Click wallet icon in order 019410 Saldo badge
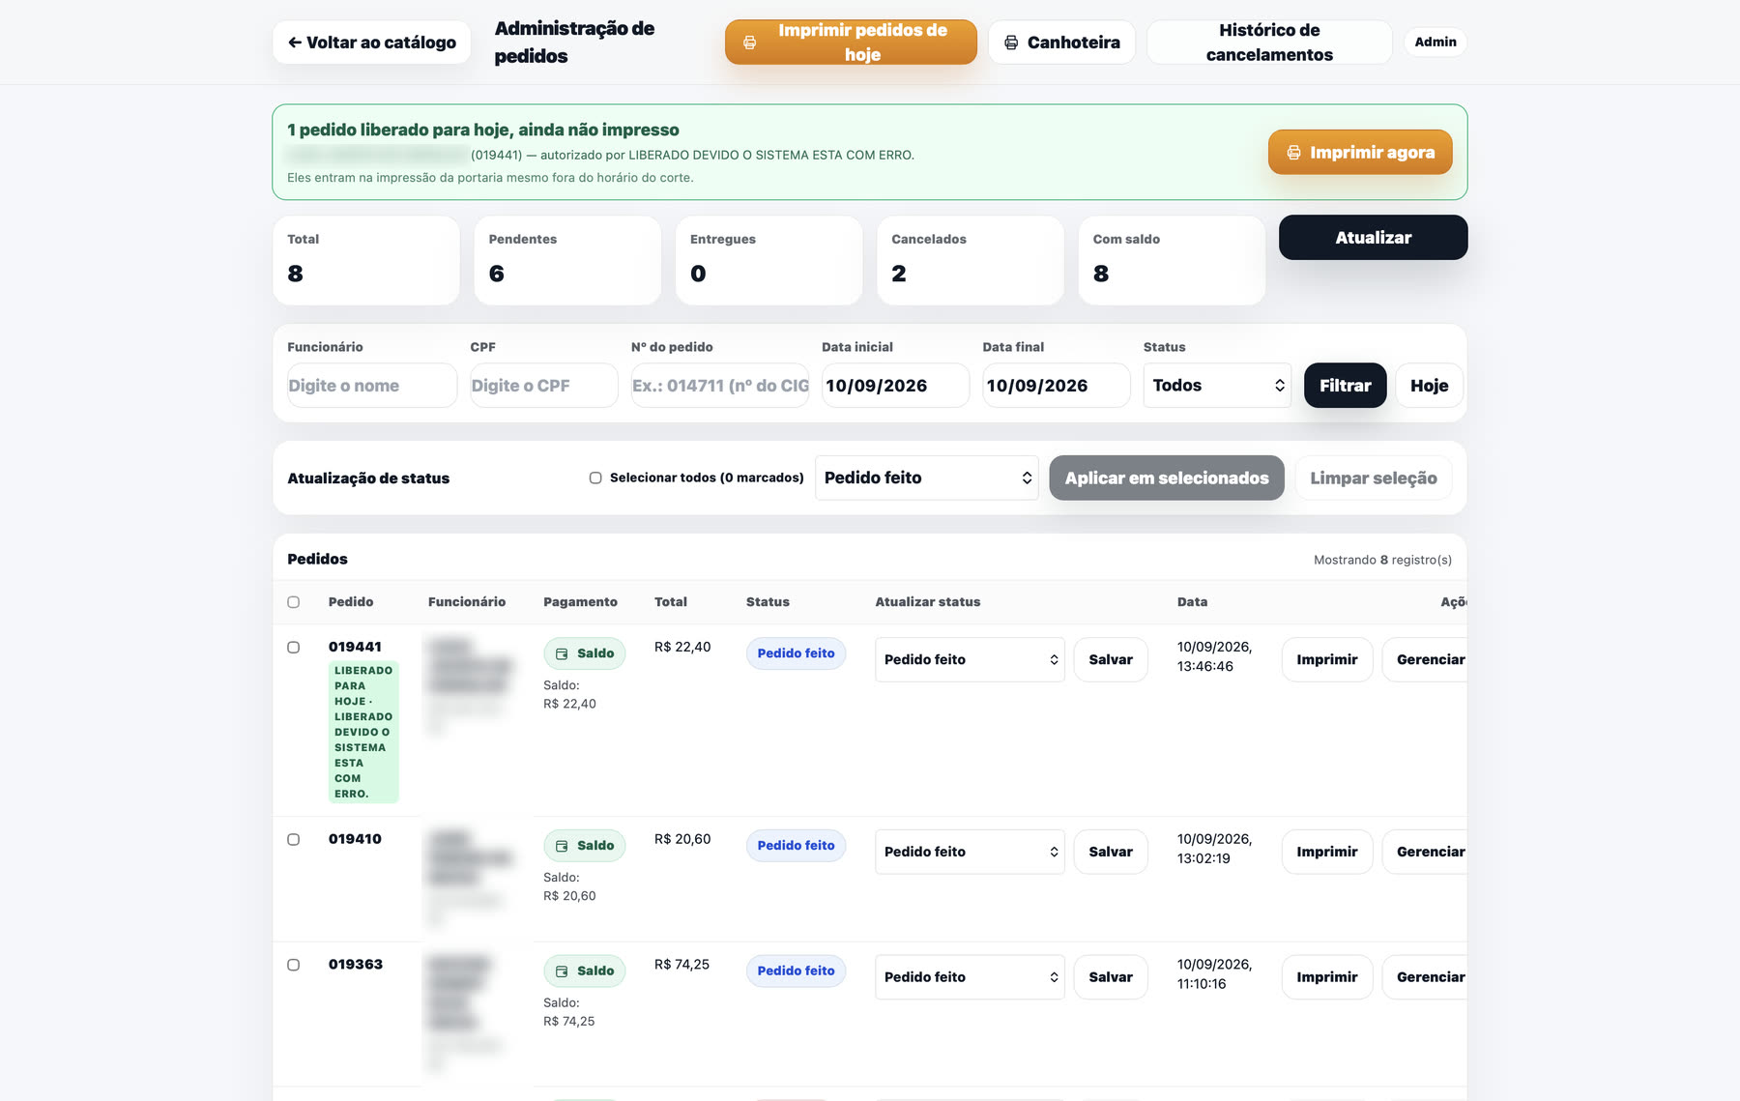The image size is (1740, 1101). coord(562,846)
